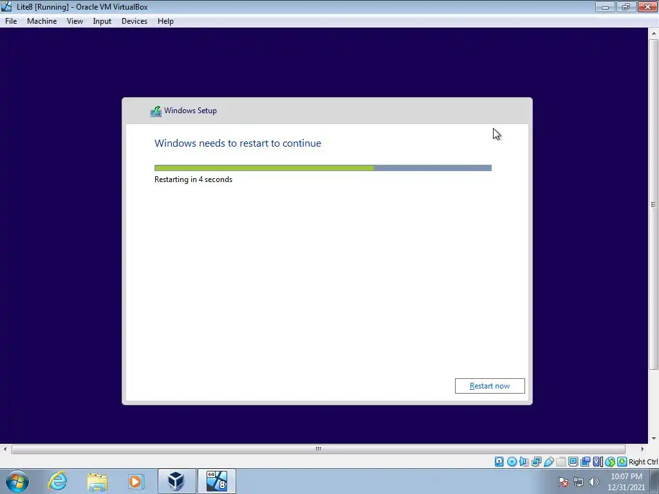Open Windows Explorer folder from taskbar

click(98, 481)
